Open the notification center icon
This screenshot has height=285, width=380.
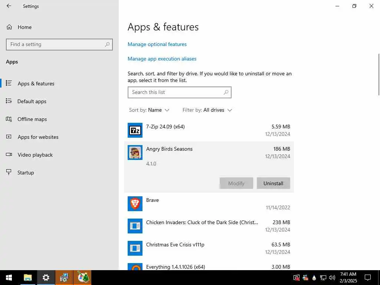(368, 278)
